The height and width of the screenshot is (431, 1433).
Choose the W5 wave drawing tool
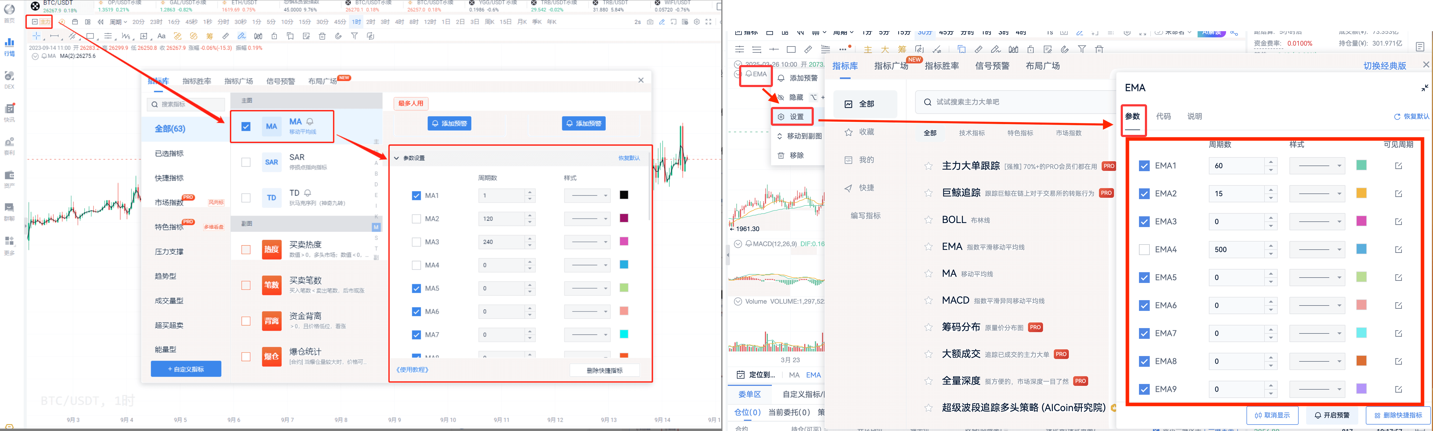tap(126, 36)
